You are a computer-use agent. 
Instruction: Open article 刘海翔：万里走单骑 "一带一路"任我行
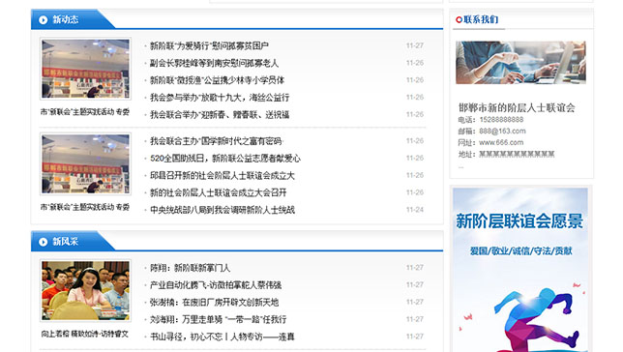tap(218, 319)
